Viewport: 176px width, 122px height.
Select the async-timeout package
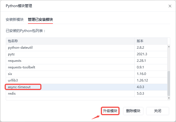coord(20,87)
